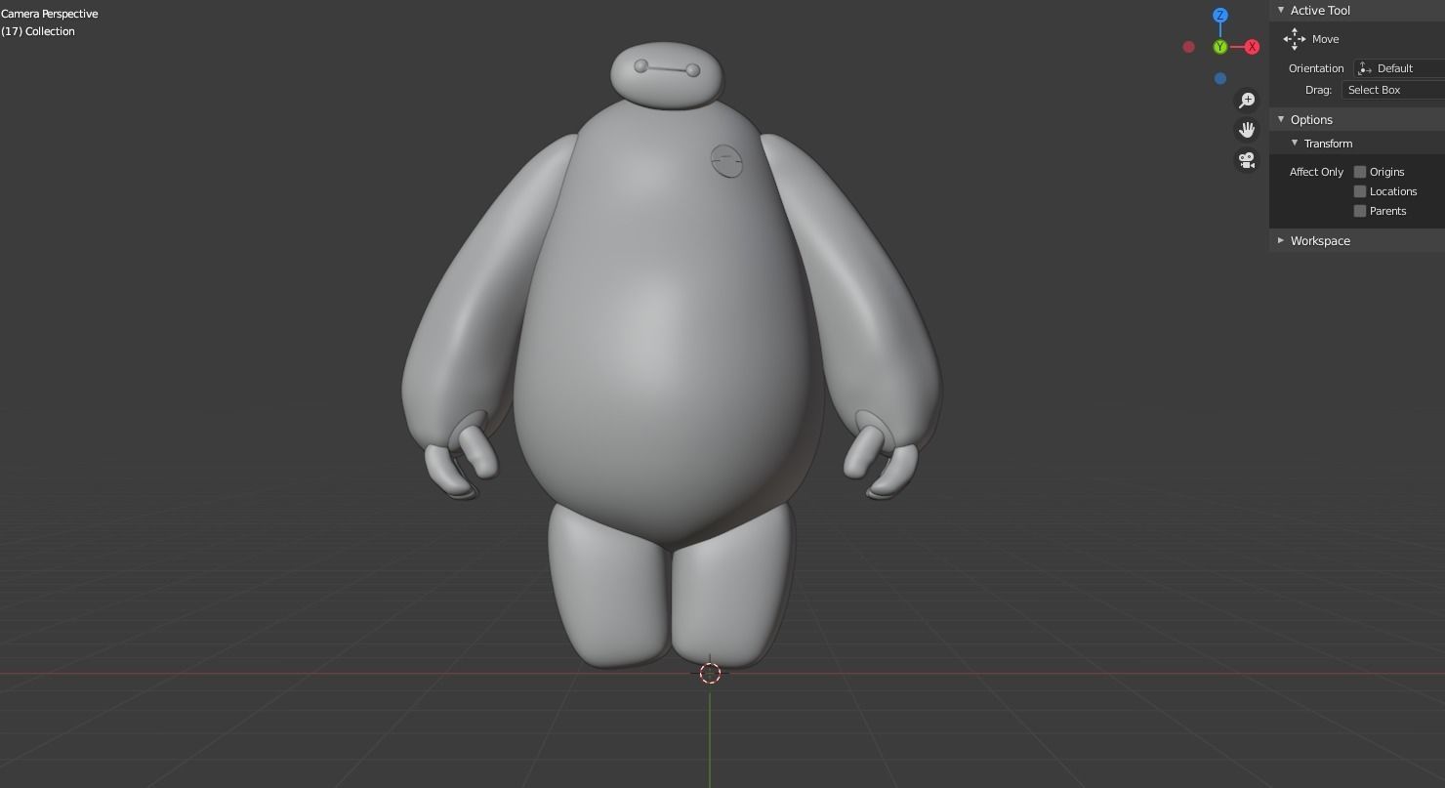Collapse the Transform subpanel
The width and height of the screenshot is (1445, 788).
pyautogui.click(x=1295, y=143)
